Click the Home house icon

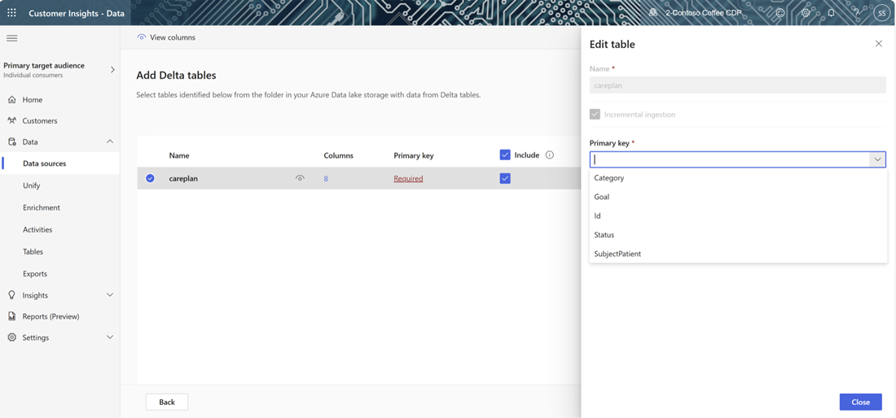coord(11,100)
